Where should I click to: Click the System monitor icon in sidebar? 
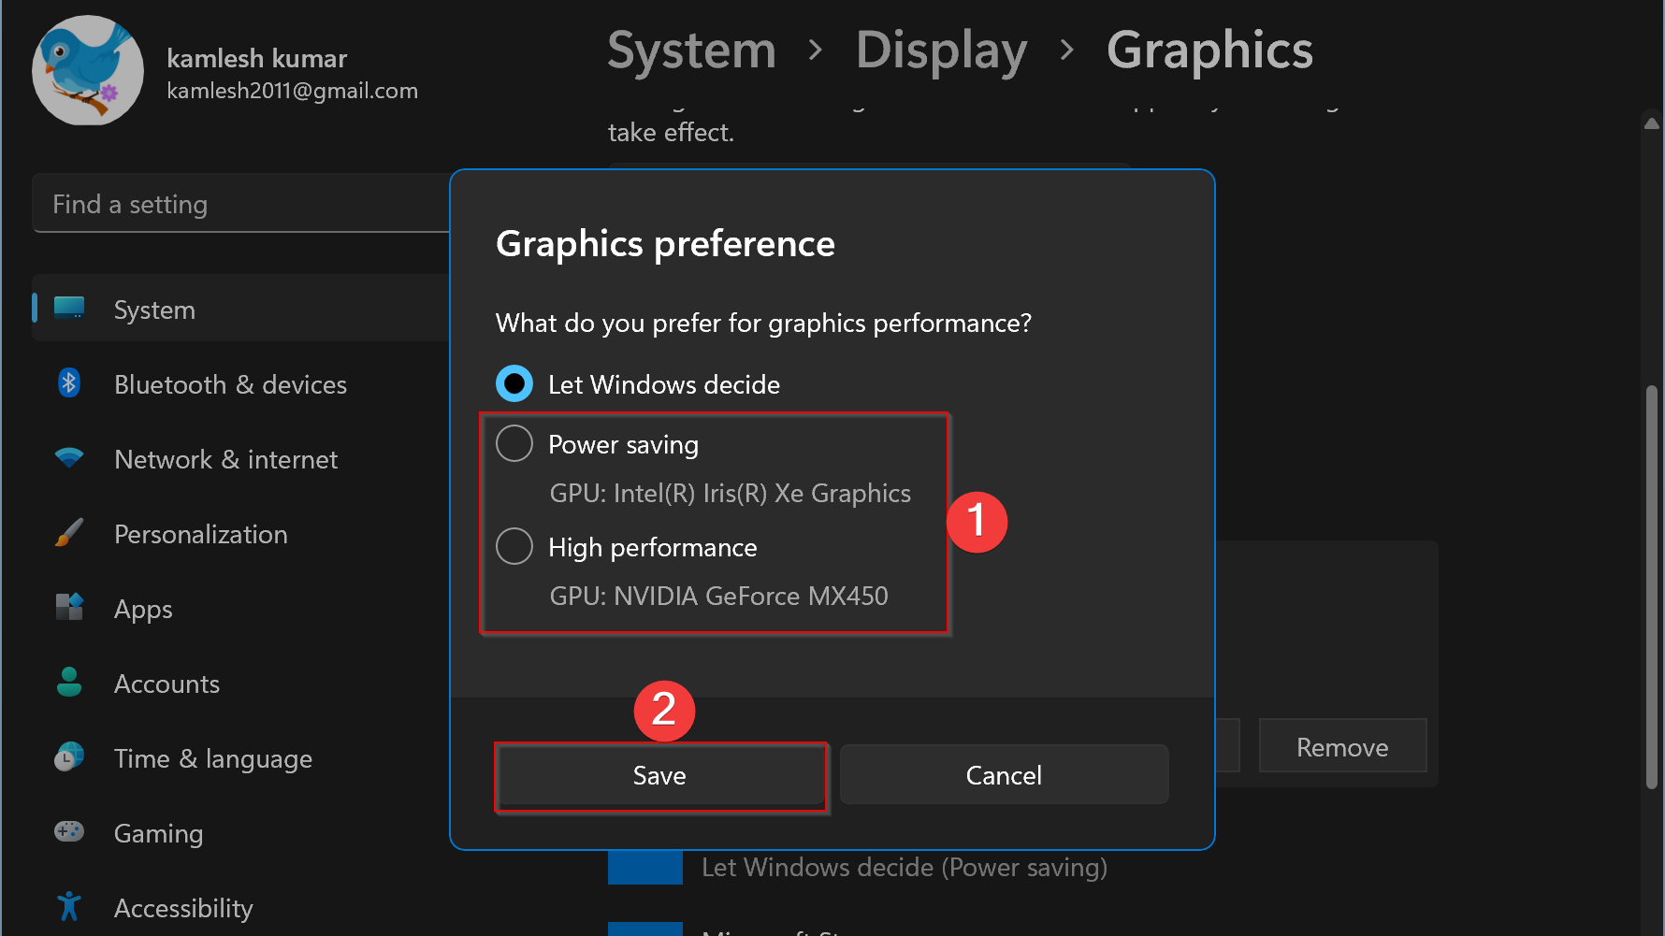[x=69, y=309]
